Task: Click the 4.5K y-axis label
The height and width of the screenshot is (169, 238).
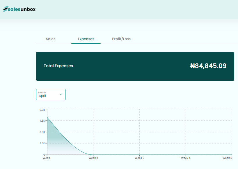Action: click(42, 121)
